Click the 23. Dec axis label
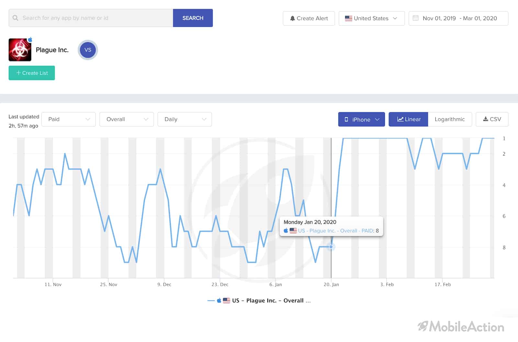Image resolution: width=518 pixels, height=342 pixels. point(220,284)
